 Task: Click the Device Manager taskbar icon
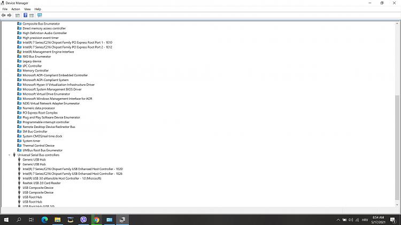122,220
